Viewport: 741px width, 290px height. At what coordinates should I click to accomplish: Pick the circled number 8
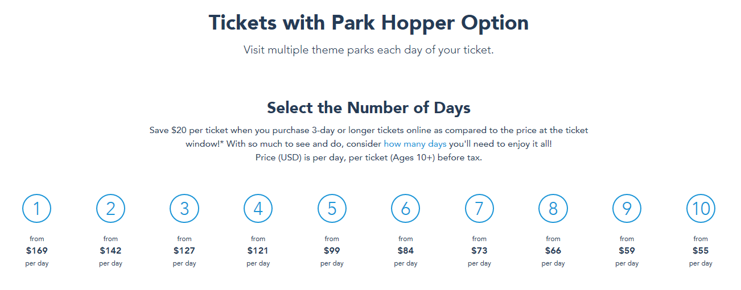coord(553,209)
